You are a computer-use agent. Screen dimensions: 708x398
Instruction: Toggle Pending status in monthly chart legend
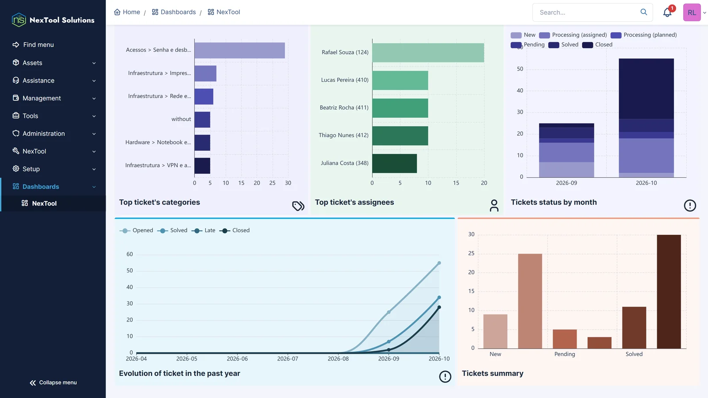point(528,45)
